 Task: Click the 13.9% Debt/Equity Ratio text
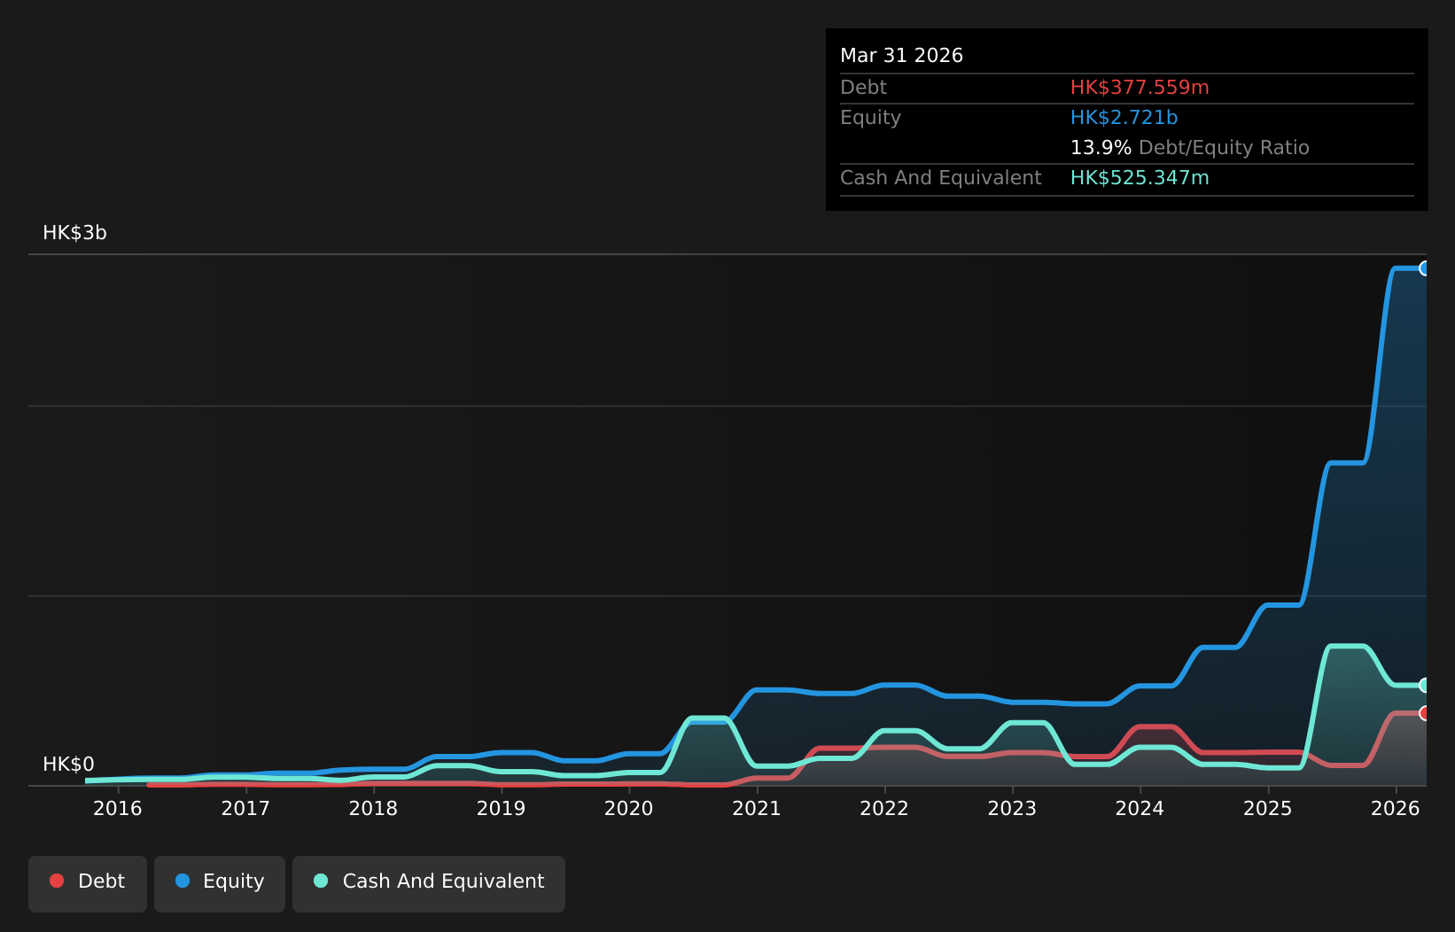pos(1189,148)
